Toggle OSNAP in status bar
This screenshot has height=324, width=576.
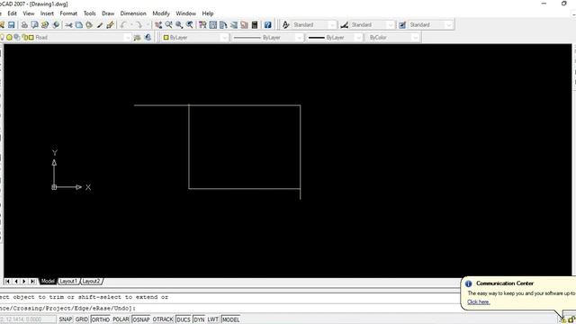(141, 319)
